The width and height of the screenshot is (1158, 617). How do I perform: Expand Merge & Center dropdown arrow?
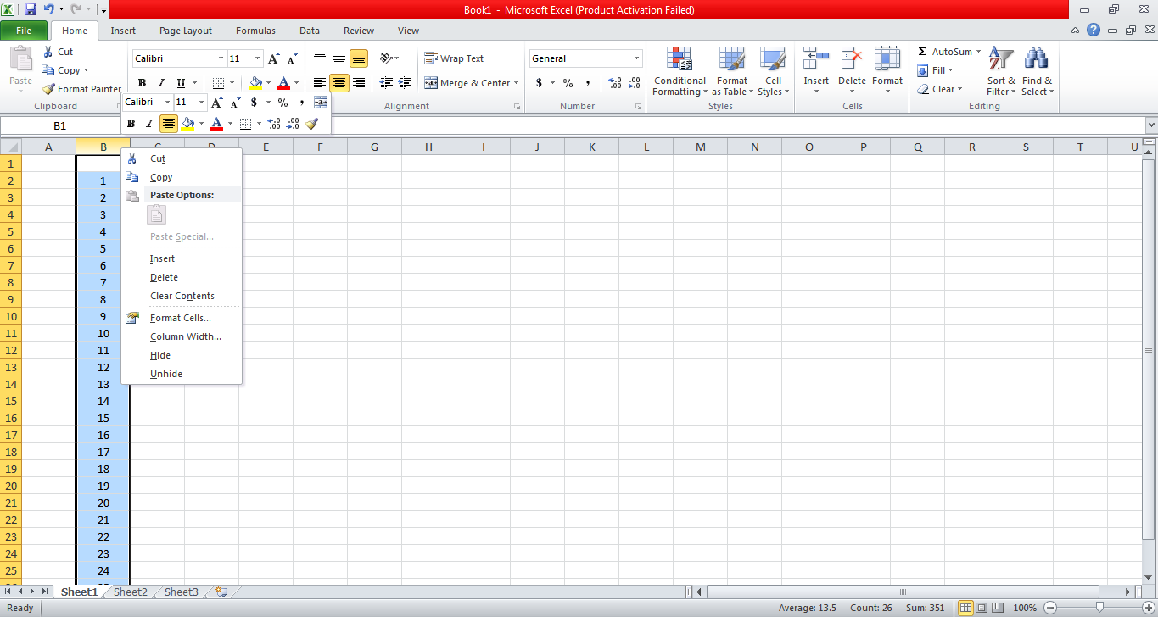[x=516, y=83]
